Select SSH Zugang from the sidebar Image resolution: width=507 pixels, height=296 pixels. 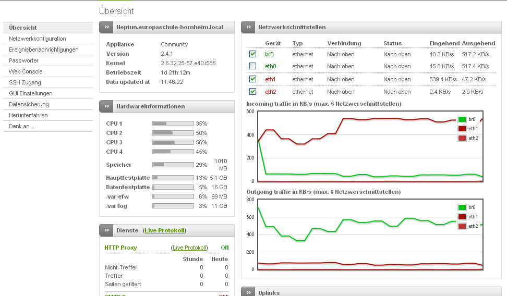pyautogui.click(x=25, y=82)
